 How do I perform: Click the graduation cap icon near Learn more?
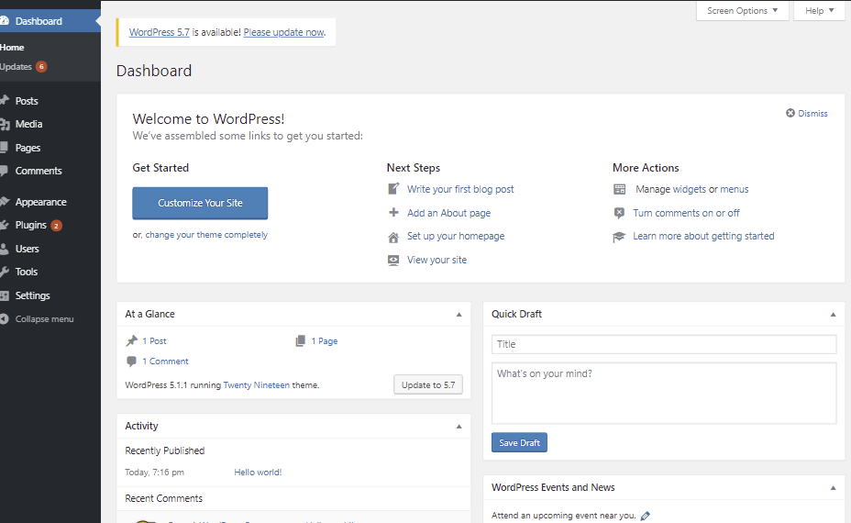(x=619, y=237)
